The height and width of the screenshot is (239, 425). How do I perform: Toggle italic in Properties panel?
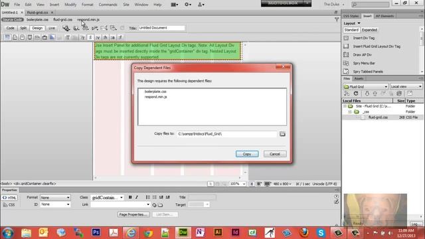click(137, 197)
